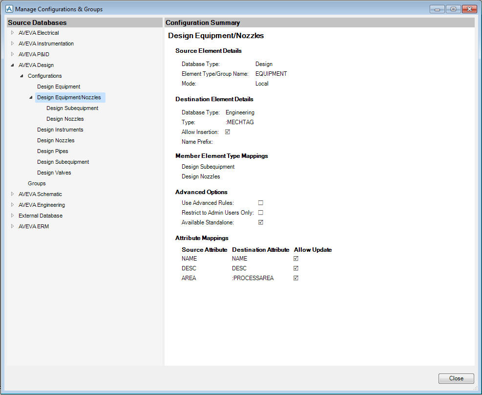Expand the AVEVA P&ID node

tap(12, 54)
